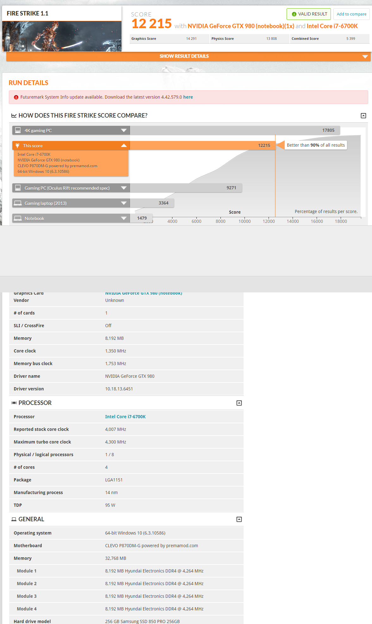Expand the 4K gaming PC details arrow
The image size is (372, 624).
tap(124, 130)
